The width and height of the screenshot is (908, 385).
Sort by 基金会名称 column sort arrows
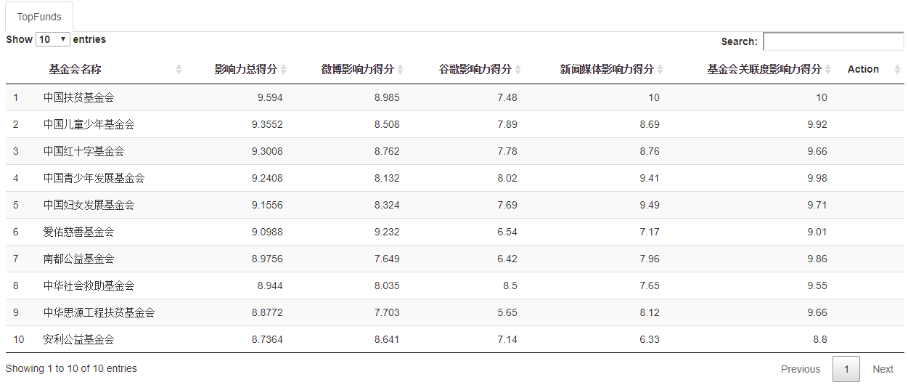click(179, 70)
